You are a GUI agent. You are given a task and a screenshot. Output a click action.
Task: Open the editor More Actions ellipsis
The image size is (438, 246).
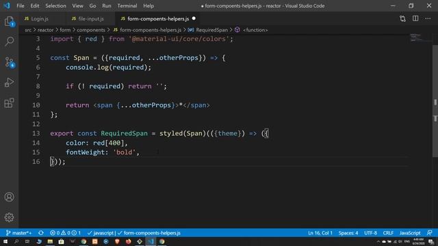tap(428, 18)
